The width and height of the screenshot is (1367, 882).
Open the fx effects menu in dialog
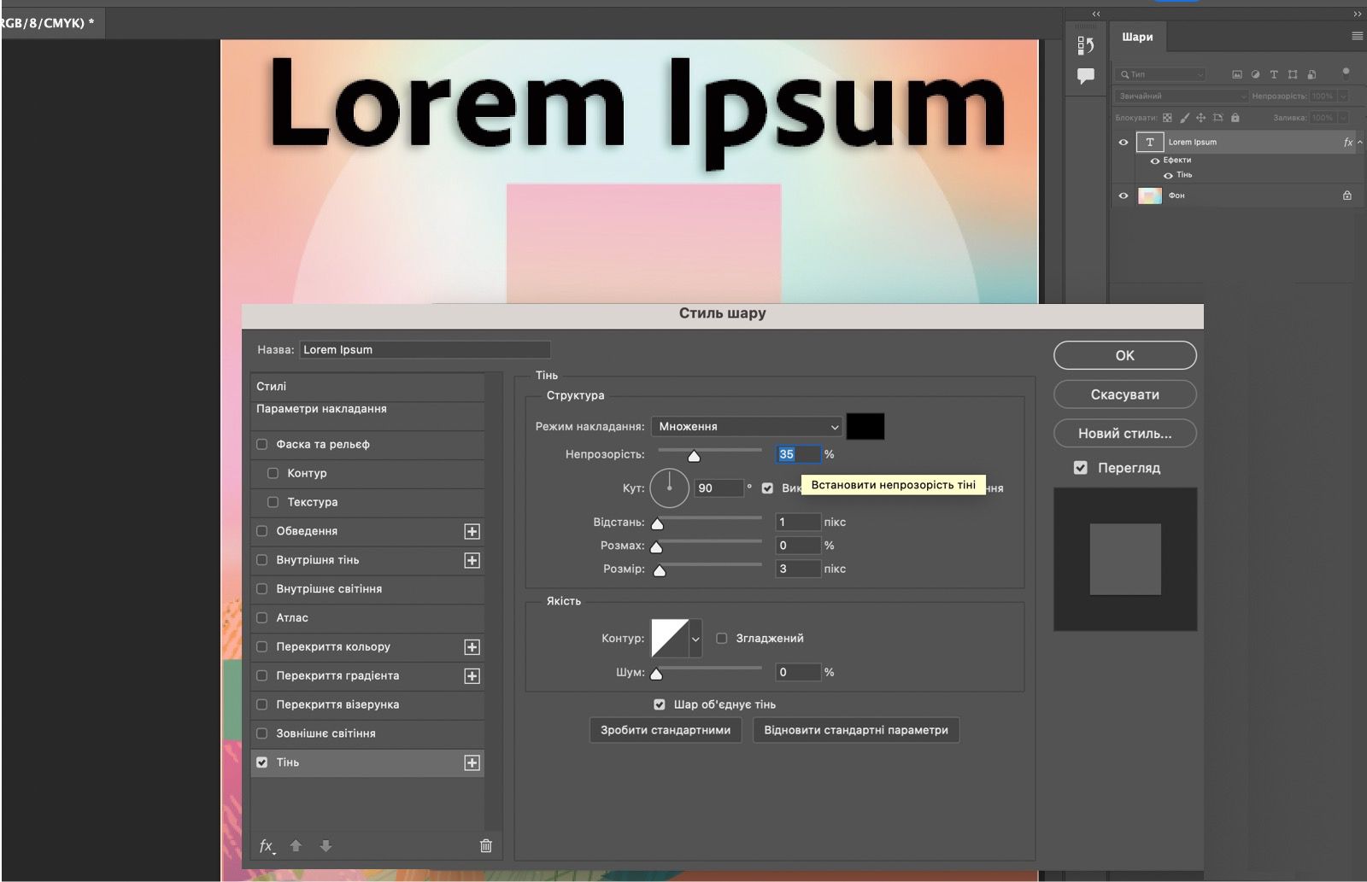coord(267,846)
